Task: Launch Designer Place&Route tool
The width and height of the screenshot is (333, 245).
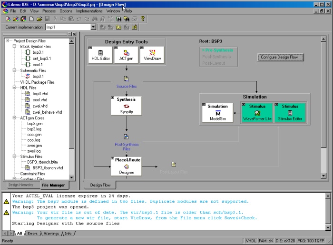Action: click(x=127, y=166)
